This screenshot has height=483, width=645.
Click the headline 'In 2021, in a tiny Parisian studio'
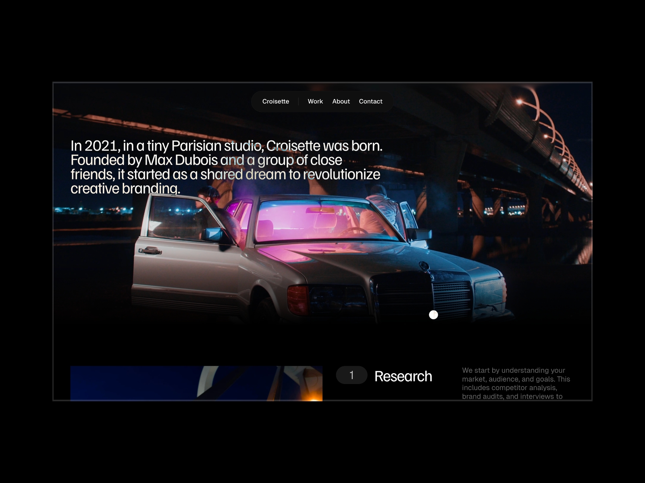pyautogui.click(x=226, y=167)
